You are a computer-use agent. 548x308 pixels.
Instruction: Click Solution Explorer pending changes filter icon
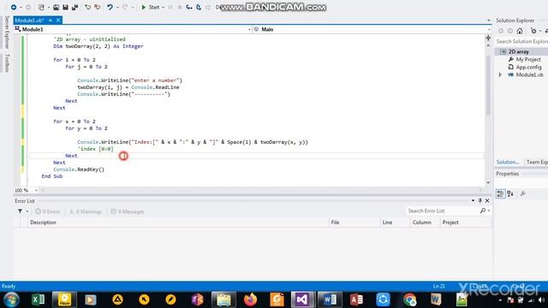tap(533, 31)
